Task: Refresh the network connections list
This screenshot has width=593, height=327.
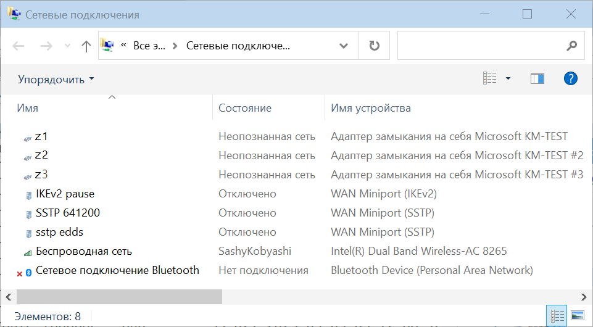Action: click(374, 46)
